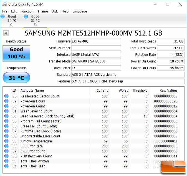This screenshot has height=176, width=187.
Task: Click status orb of CRC Error Count row
Action: click(6, 151)
